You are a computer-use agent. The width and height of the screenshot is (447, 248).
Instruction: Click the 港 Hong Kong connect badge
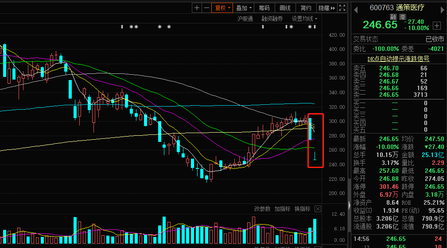point(403,17)
